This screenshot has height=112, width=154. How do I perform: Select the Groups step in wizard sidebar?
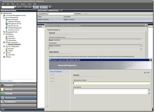(x=52, y=75)
